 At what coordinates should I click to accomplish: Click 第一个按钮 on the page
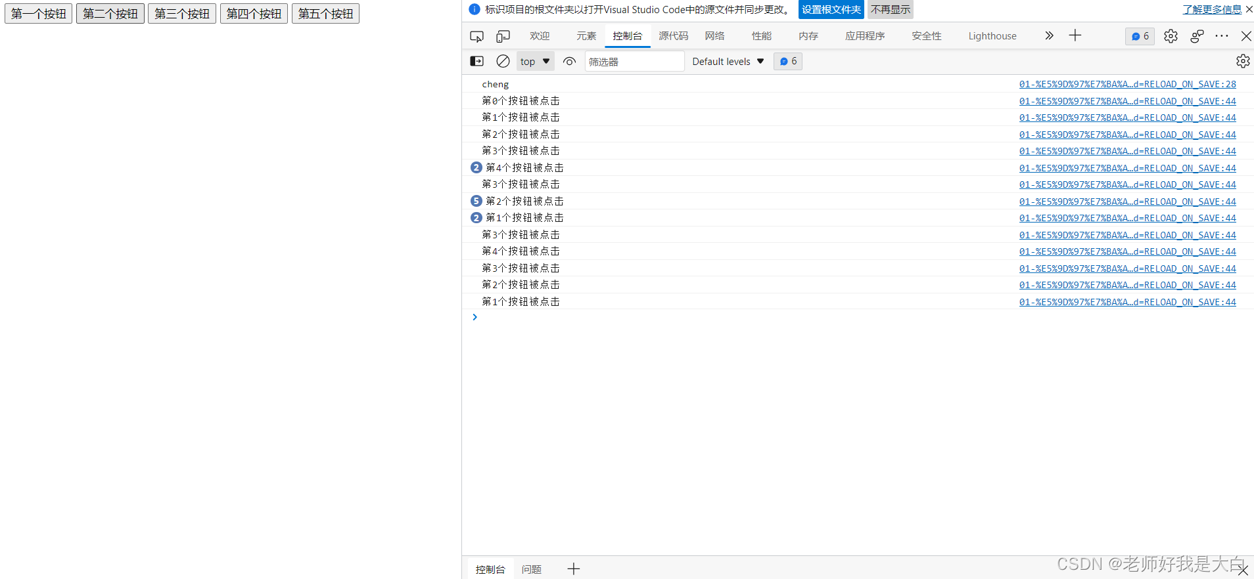click(38, 14)
